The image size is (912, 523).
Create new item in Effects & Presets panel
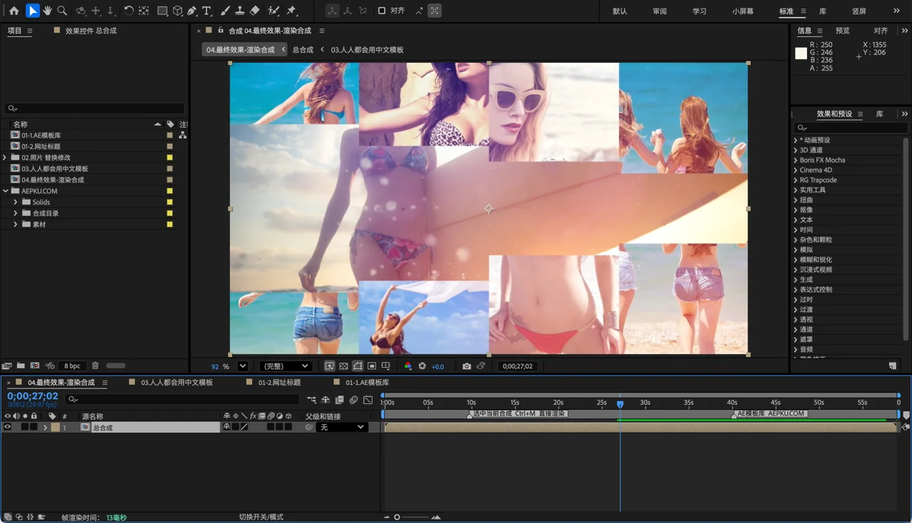893,366
